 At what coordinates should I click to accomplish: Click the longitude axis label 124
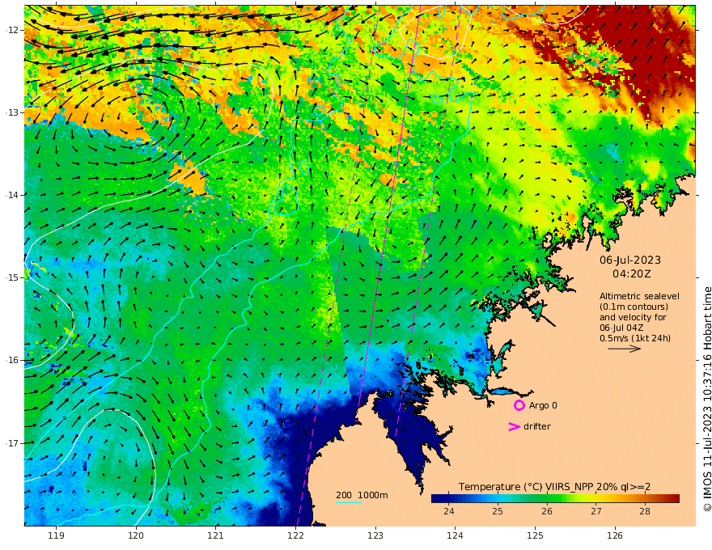tap(455, 536)
